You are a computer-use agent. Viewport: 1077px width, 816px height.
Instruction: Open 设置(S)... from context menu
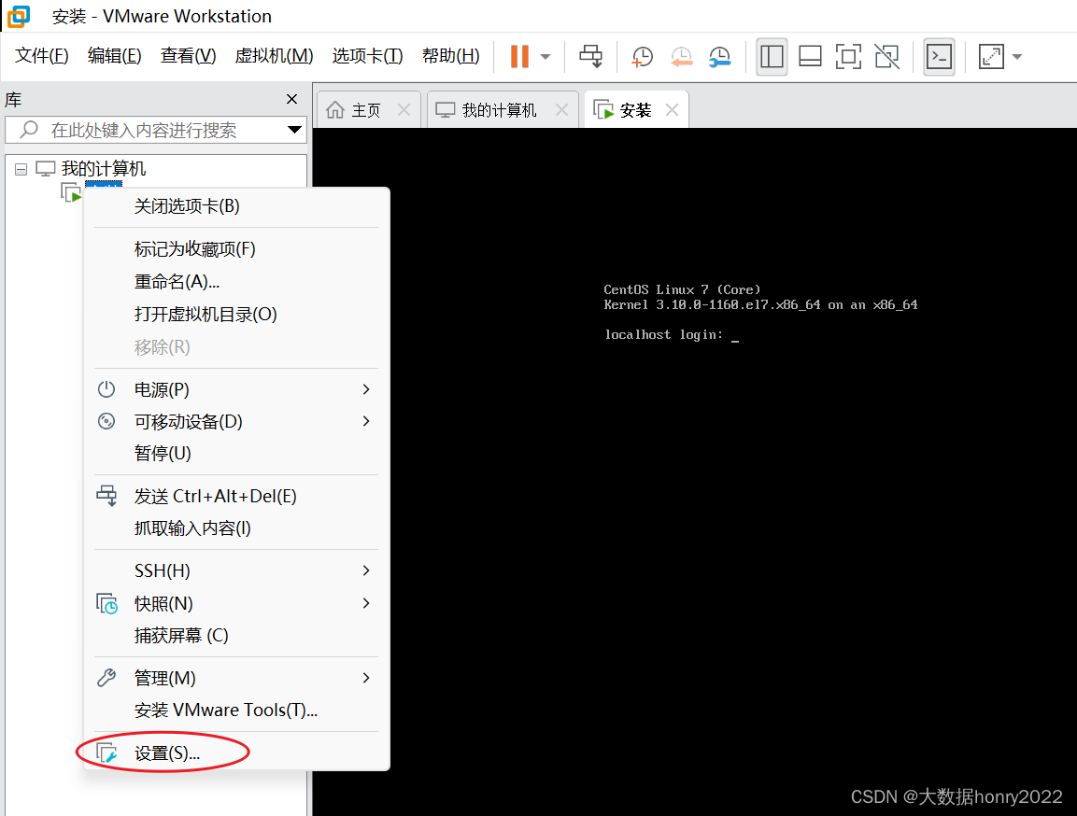coord(236,753)
